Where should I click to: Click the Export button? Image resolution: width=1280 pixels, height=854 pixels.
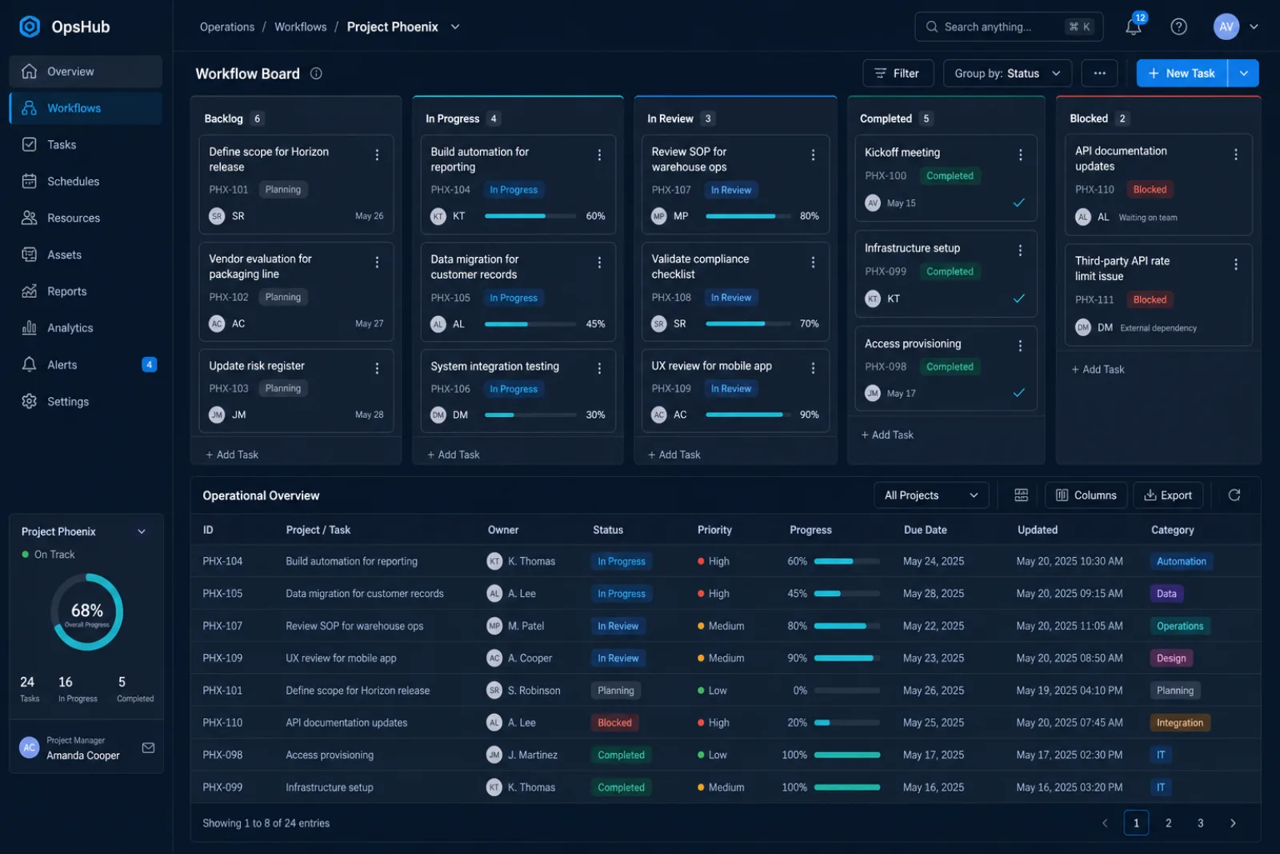coord(1168,495)
